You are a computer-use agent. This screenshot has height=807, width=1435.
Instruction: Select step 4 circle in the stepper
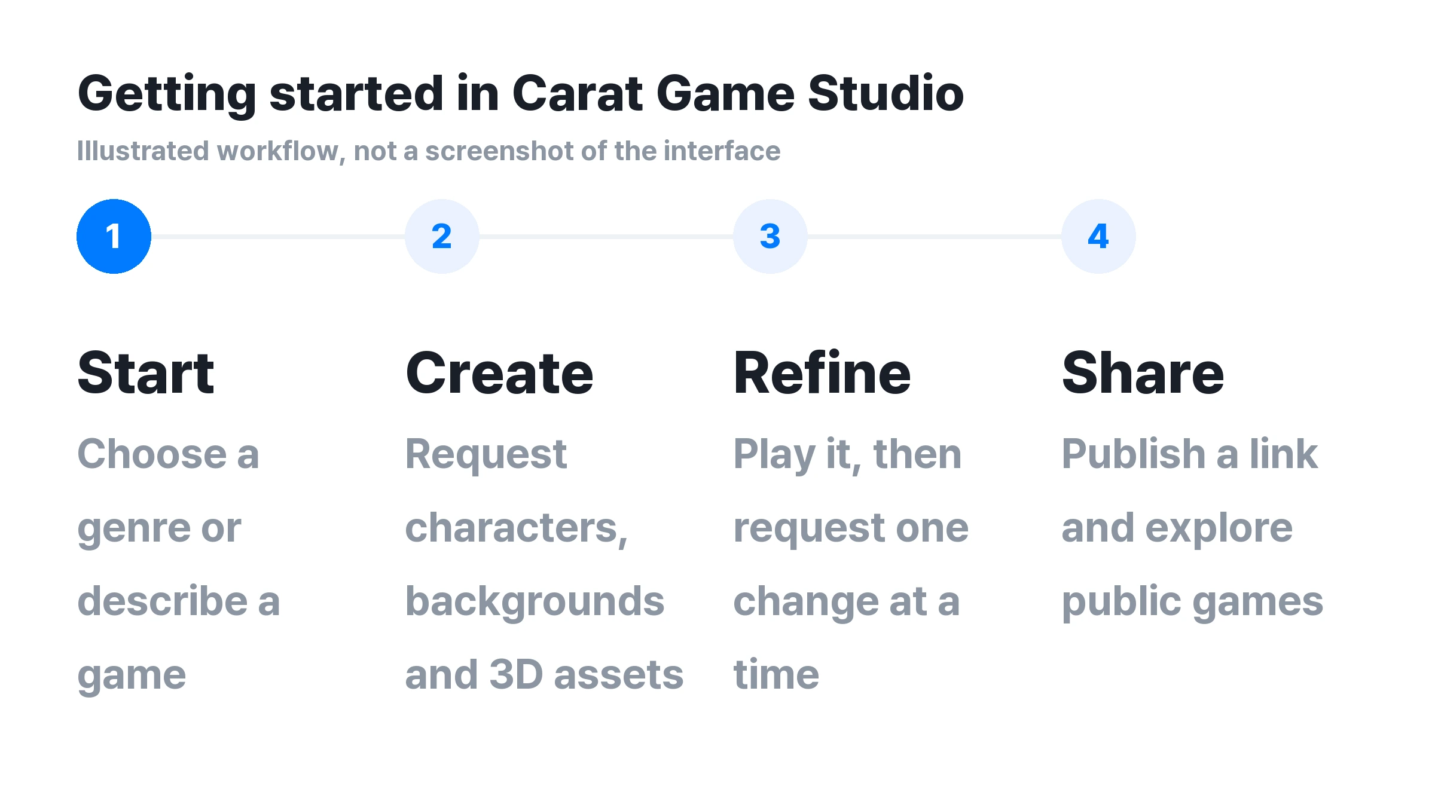(1098, 236)
